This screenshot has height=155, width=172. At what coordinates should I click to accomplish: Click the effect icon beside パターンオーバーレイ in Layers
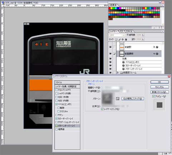coord(123,69)
